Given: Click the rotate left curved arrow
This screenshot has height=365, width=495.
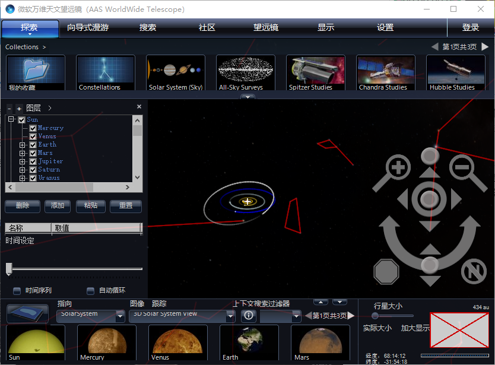Looking at the screenshot, I should click(392, 240).
